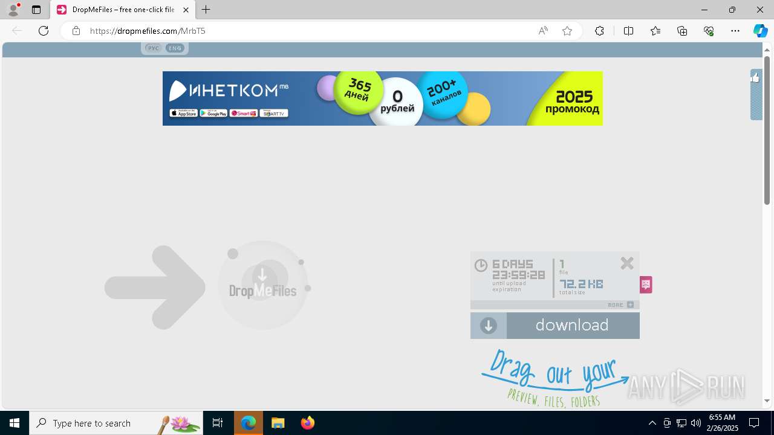The width and height of the screenshot is (774, 435).
Task: Close the DropMeFiles tab
Action: pos(186,10)
